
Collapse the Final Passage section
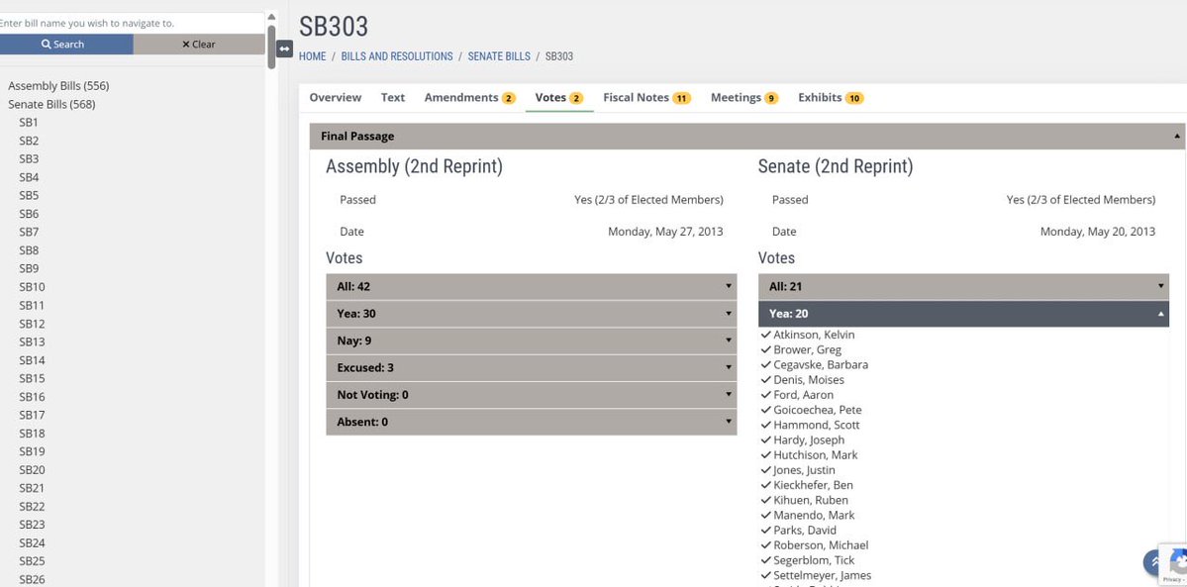[x=747, y=137]
